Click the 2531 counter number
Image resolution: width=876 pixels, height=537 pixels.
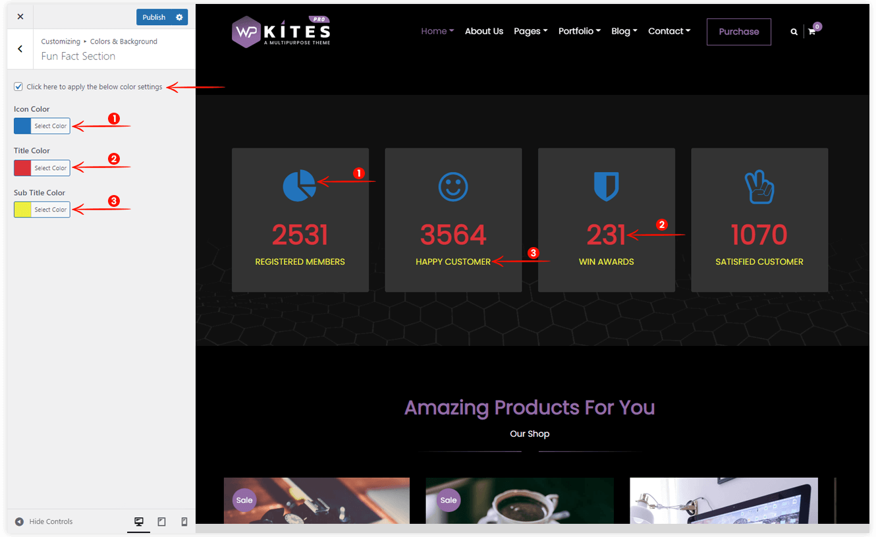tap(300, 235)
